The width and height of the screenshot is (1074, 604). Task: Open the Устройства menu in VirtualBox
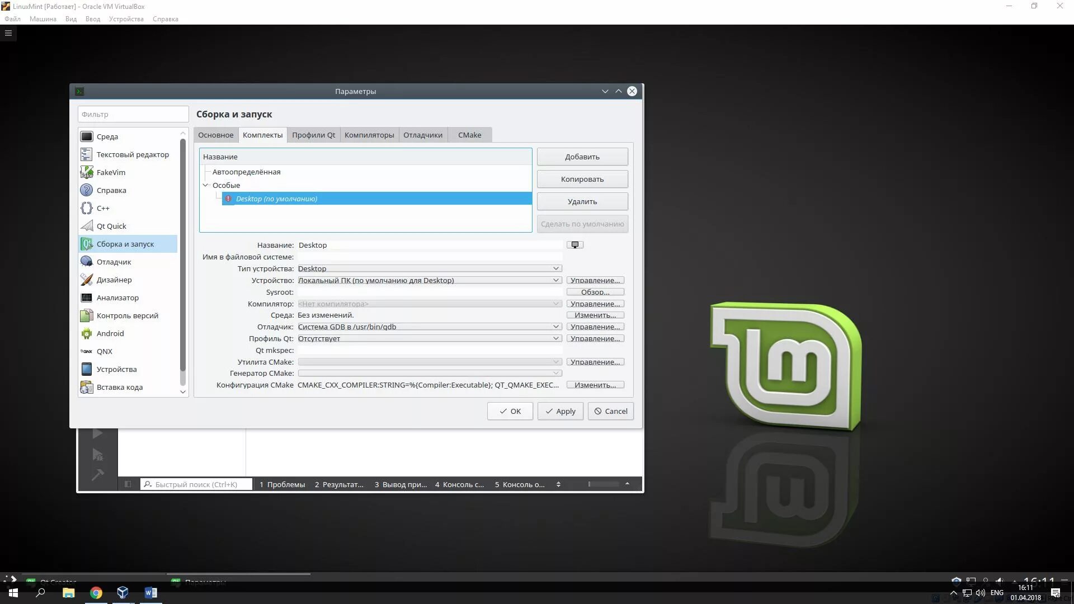[126, 19]
